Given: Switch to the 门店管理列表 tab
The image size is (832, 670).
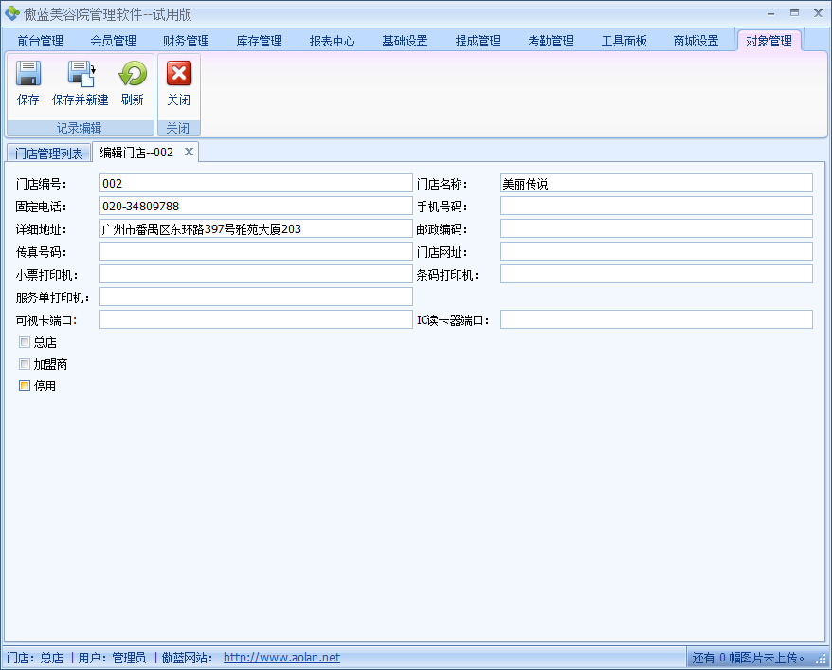Looking at the screenshot, I should 47,152.
